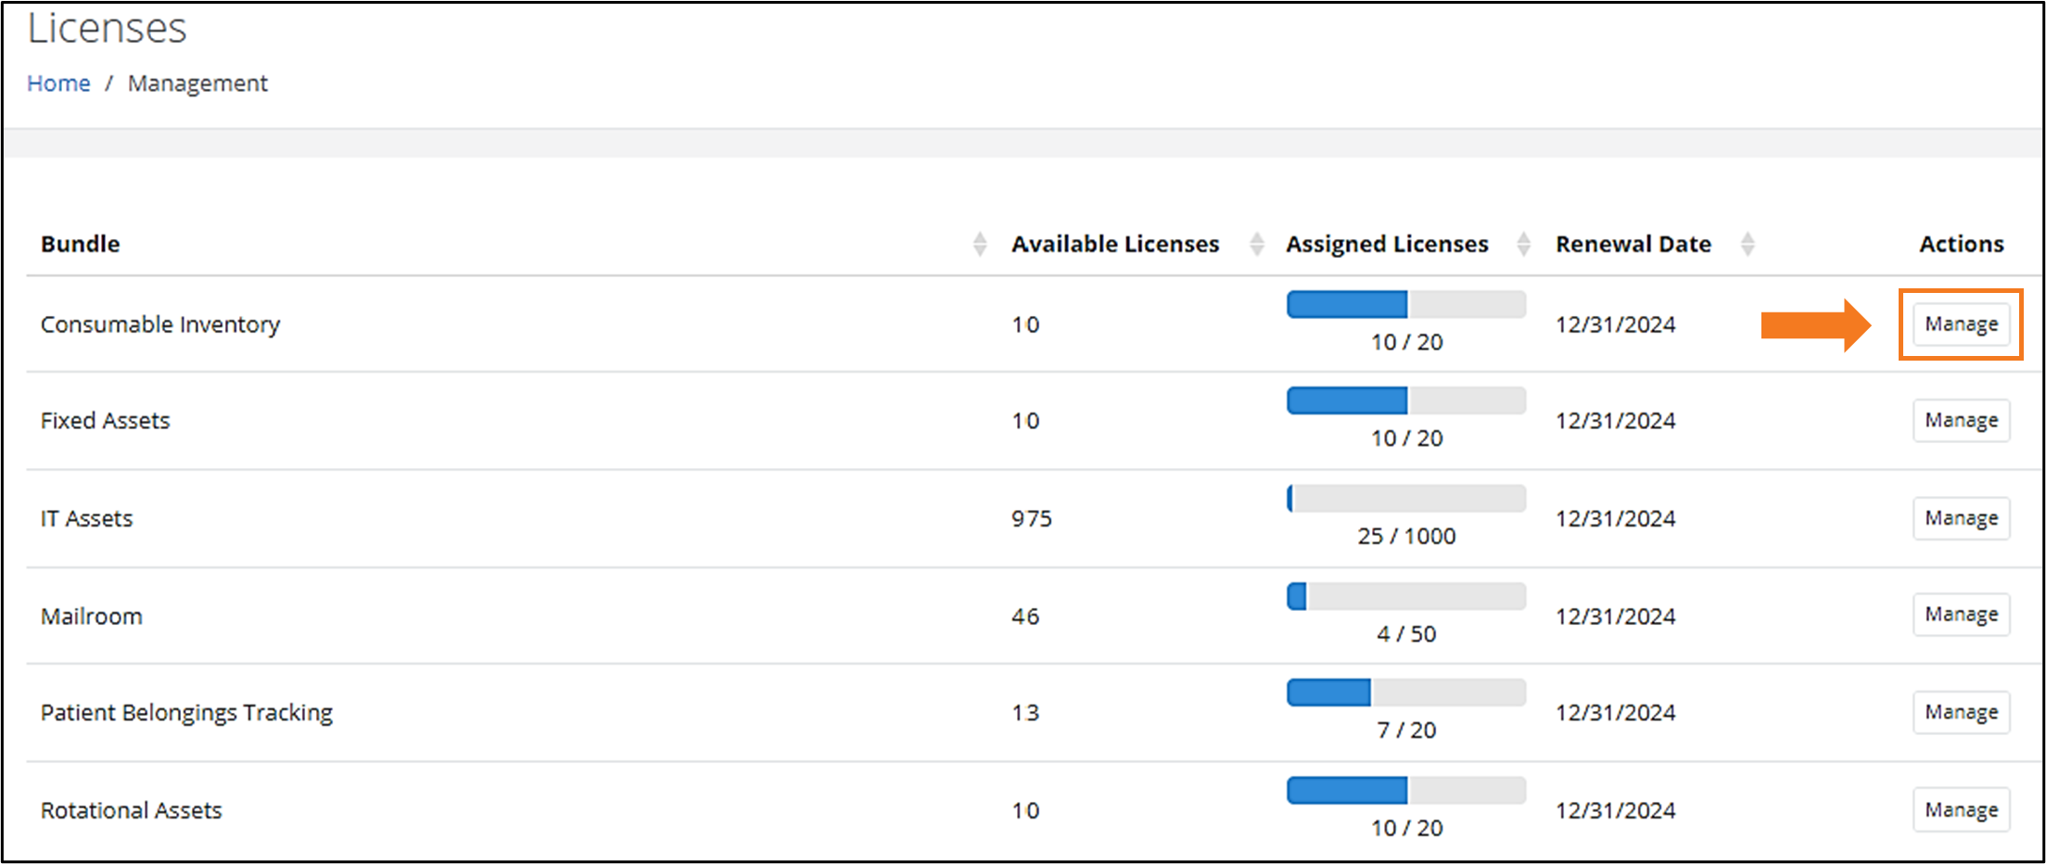Click Rotational Assets 10 / 20 label
This screenshot has height=864, width=2046.
pyautogui.click(x=1406, y=828)
